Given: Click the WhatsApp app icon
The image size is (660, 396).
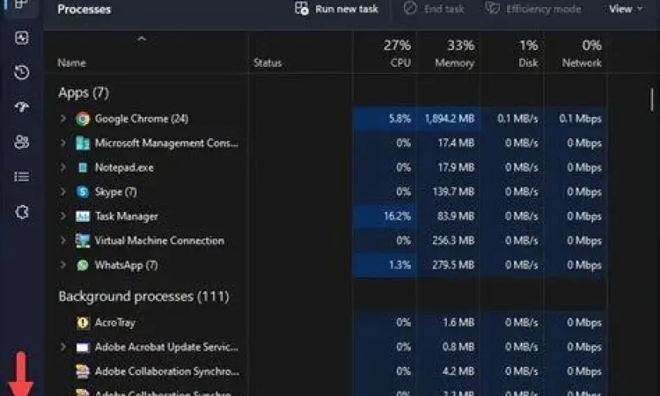Looking at the screenshot, I should coord(83,265).
